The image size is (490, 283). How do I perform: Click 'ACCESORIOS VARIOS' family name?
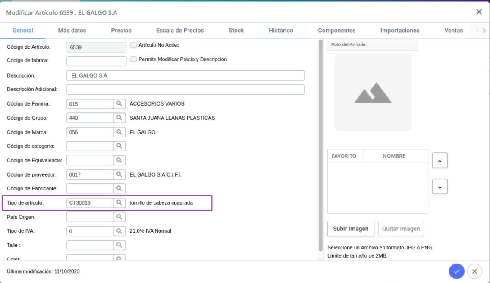[157, 103]
